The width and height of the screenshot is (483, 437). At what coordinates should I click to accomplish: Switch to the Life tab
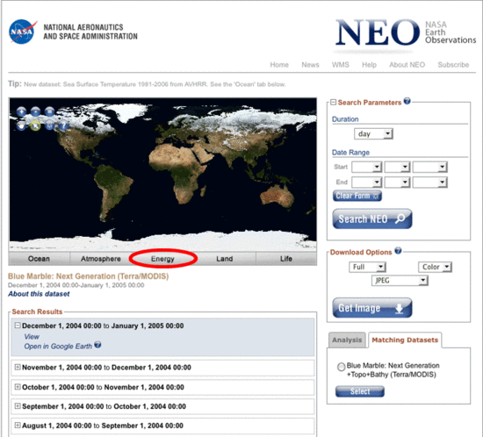286,259
